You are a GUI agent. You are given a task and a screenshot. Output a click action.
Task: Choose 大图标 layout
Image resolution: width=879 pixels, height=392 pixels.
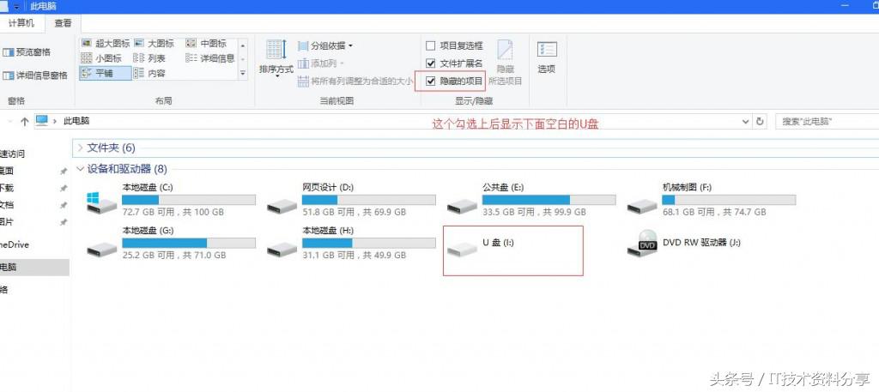[155, 43]
